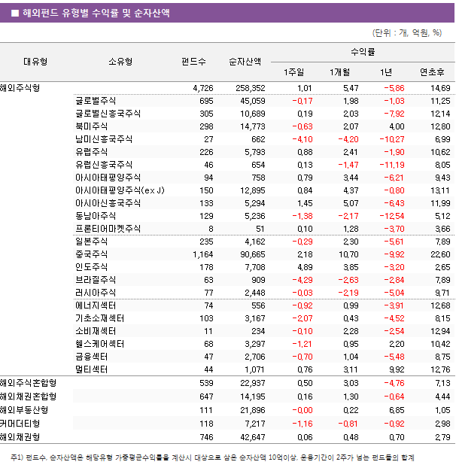Select the '순자산액' column header
456x468 pixels.
(245, 62)
